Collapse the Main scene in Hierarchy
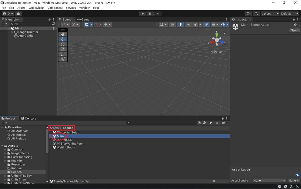This screenshot has height=189, width=301. (x=9, y=28)
